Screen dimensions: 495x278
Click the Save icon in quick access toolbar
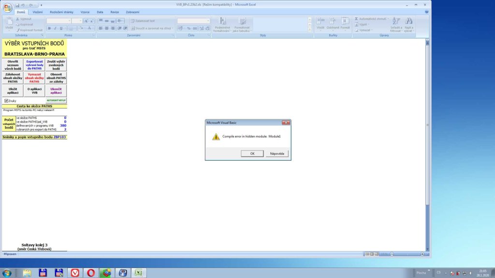tap(17, 5)
